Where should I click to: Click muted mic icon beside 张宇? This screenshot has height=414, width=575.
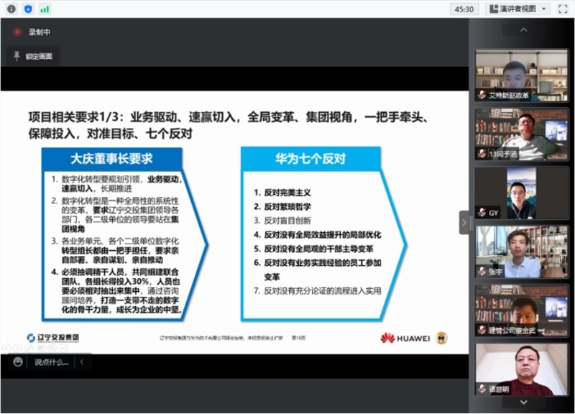point(482,272)
